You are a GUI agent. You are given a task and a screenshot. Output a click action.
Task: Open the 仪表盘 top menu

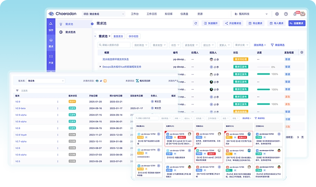pos(184,14)
